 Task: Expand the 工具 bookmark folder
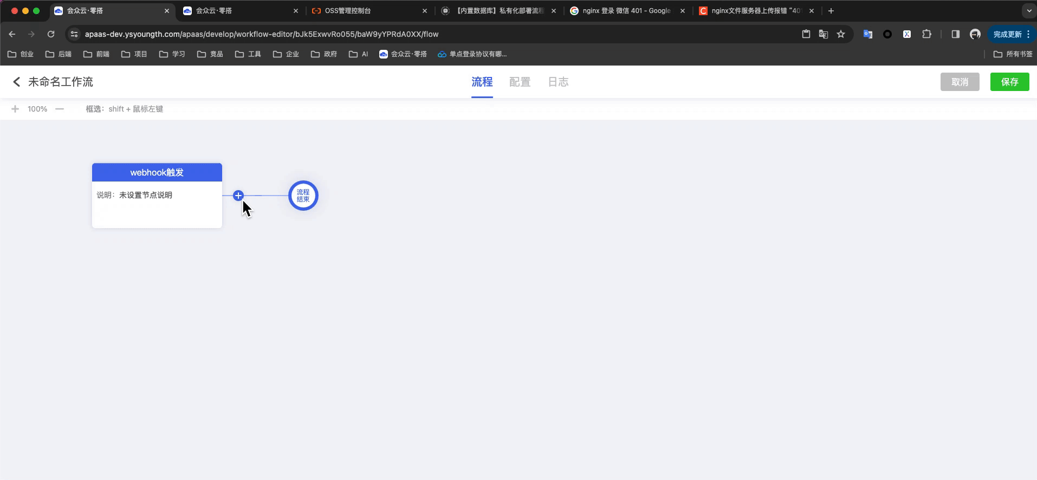[248, 54]
